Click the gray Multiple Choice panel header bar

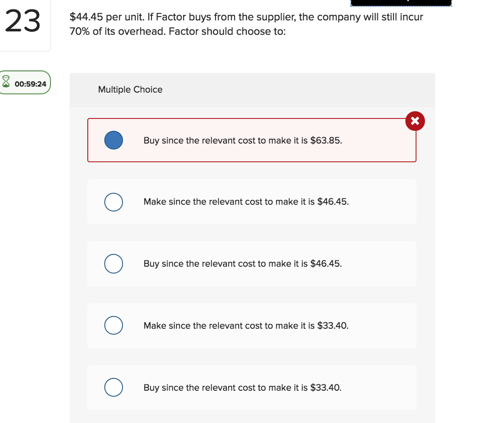(x=252, y=89)
